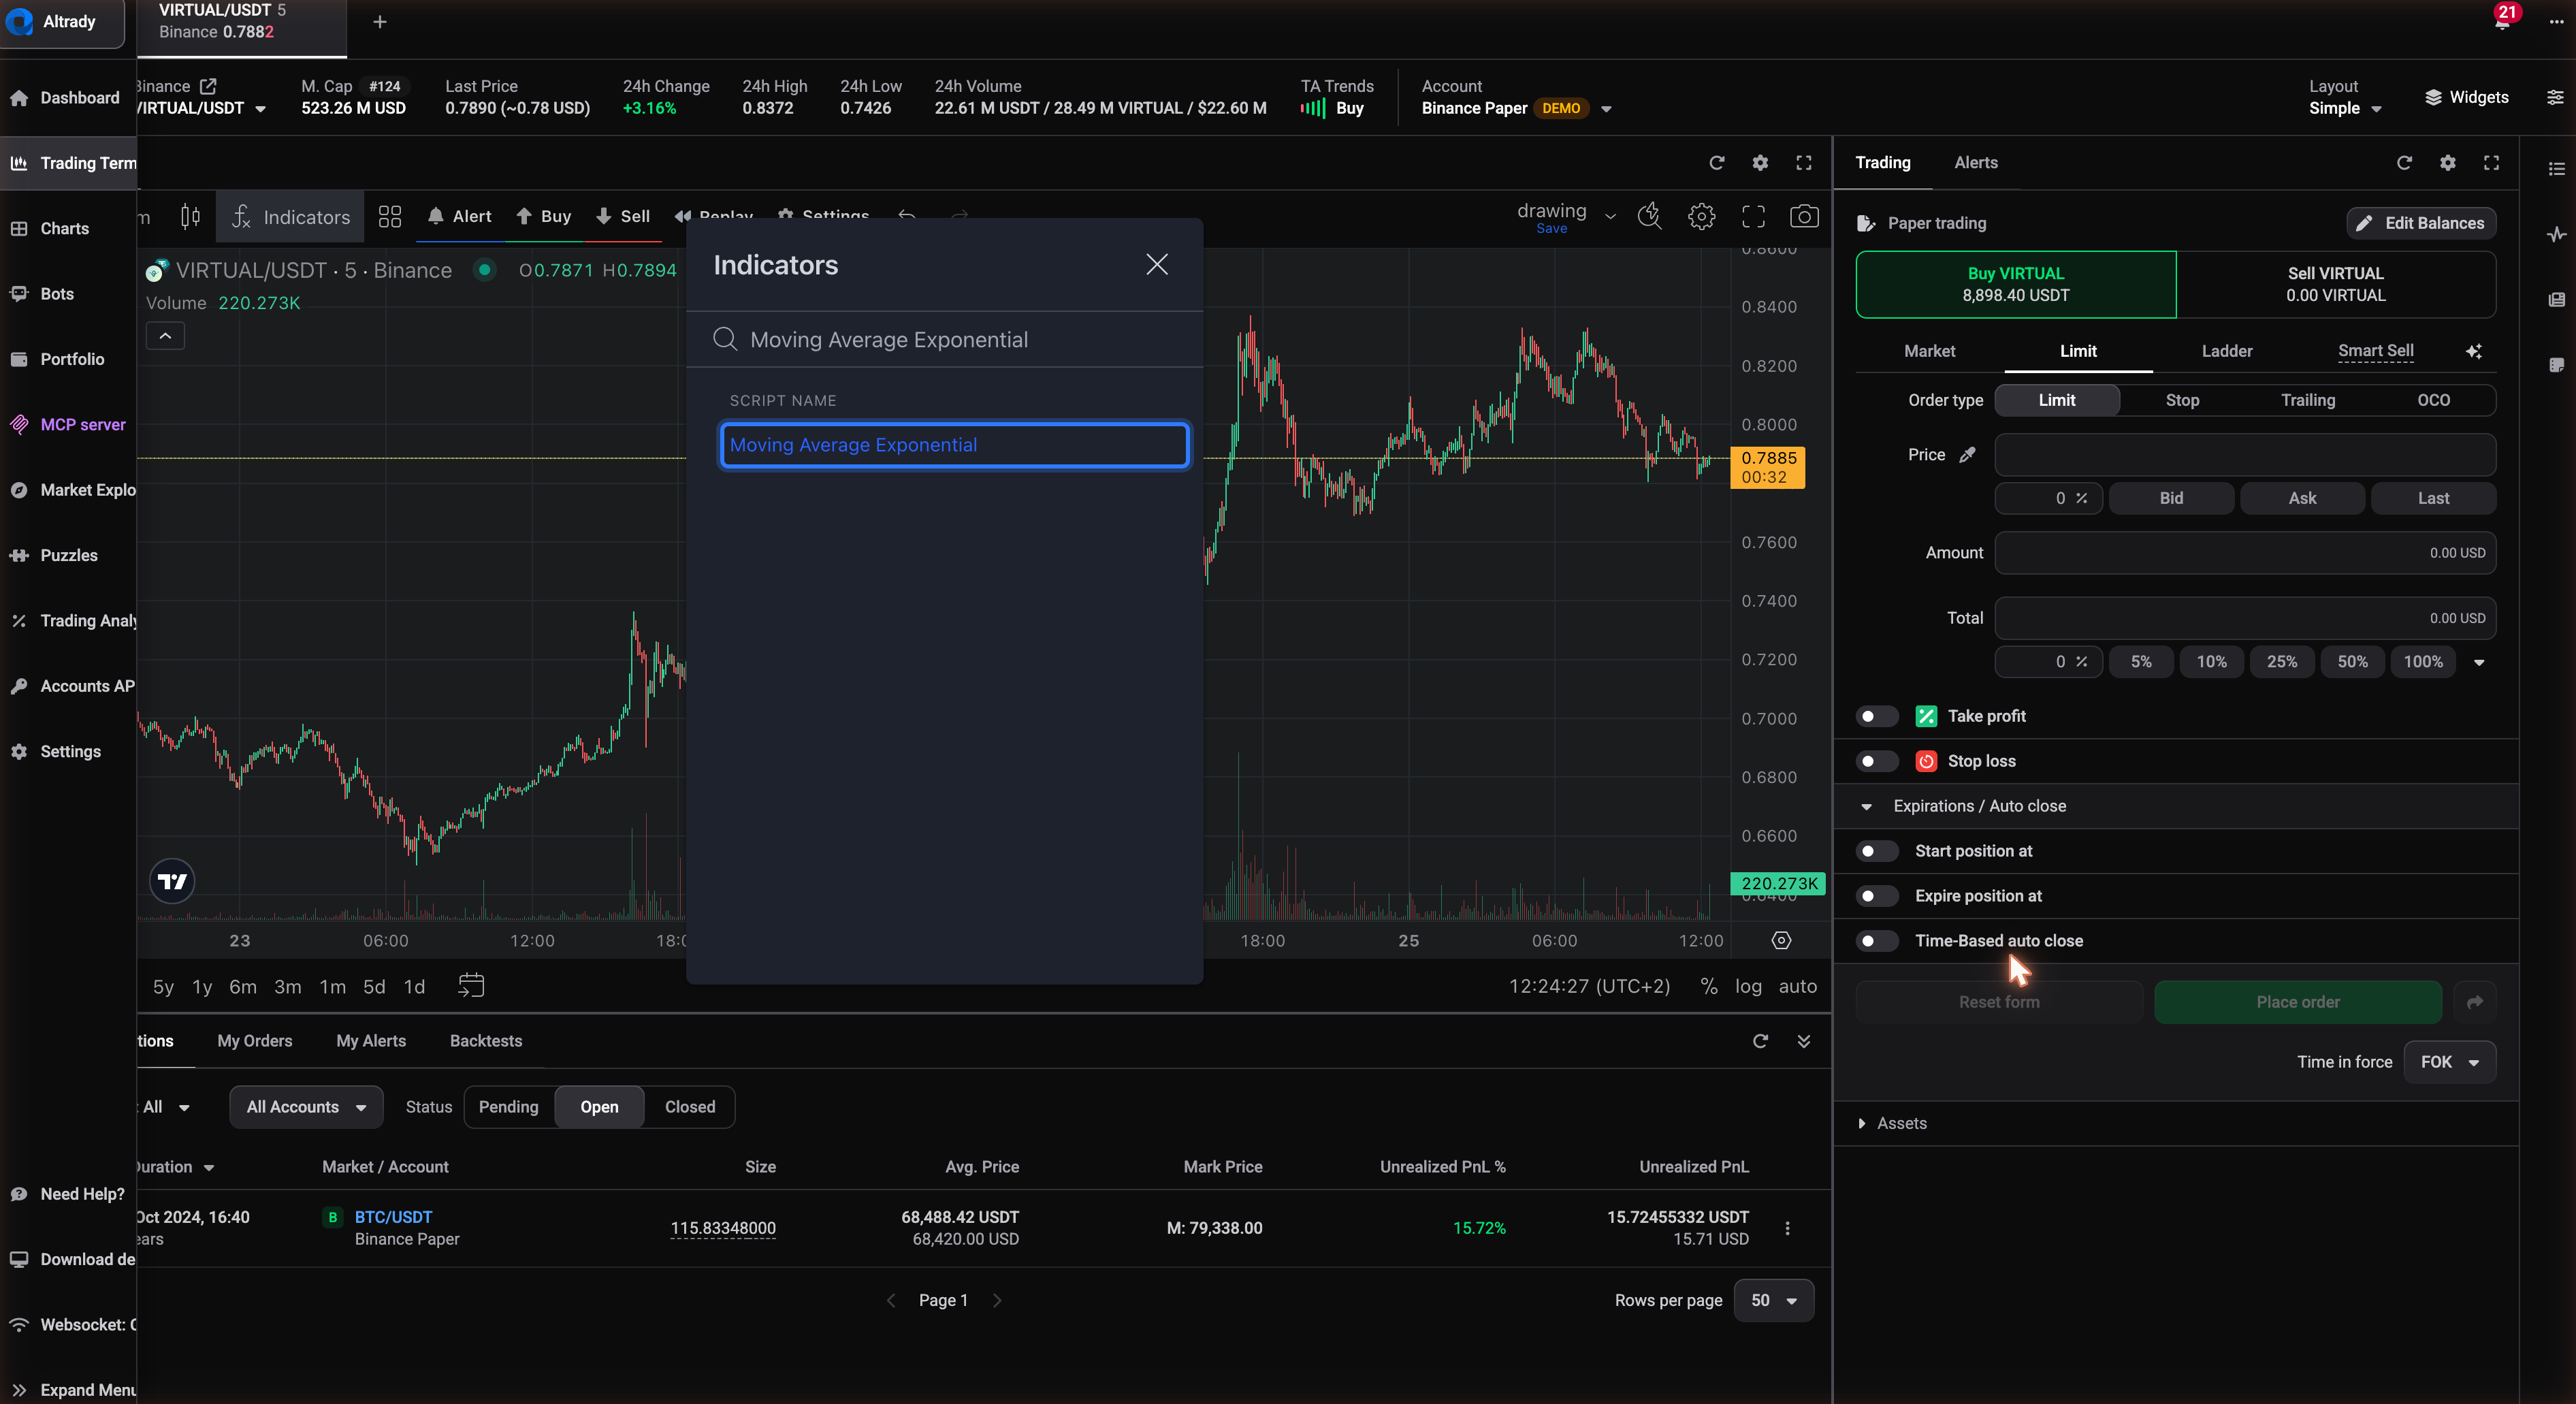Click the Amount input field
Viewport: 2576px width, 1404px height.
click(2245, 553)
